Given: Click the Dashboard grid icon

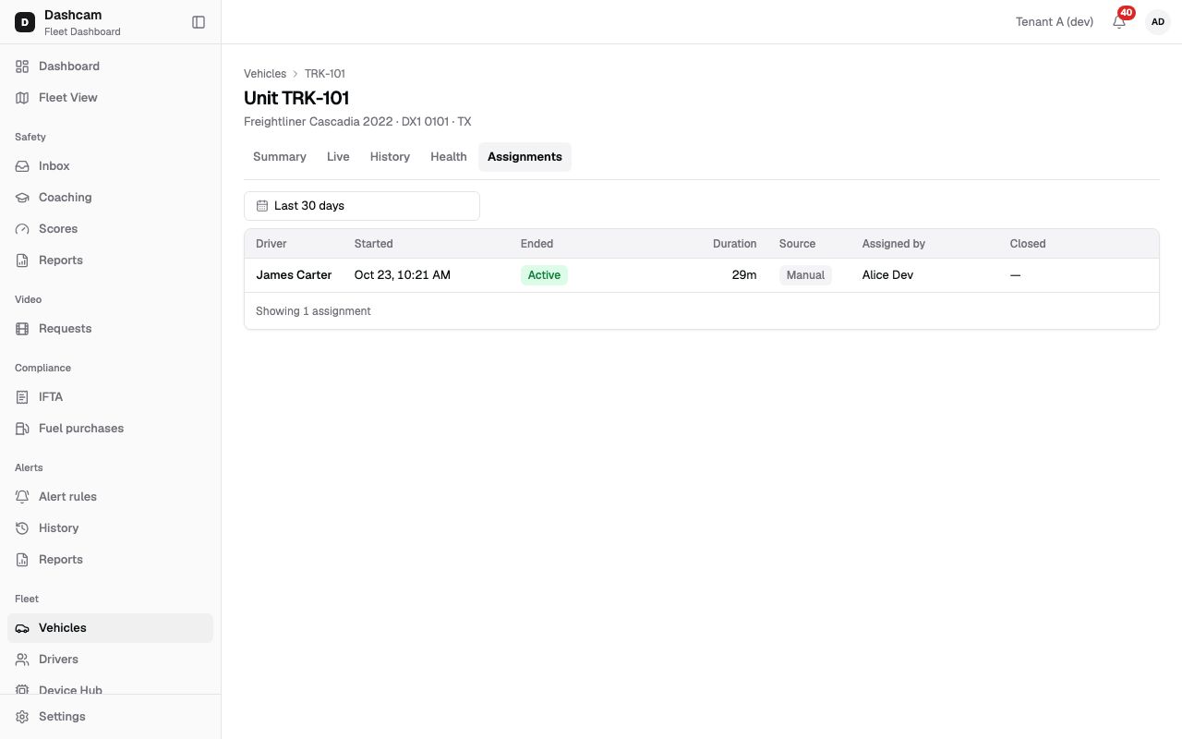Looking at the screenshot, I should point(22,67).
